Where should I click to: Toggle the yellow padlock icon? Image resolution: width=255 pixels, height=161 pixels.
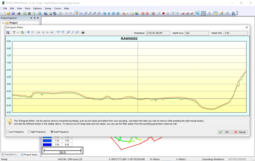pyautogui.click(x=215, y=14)
